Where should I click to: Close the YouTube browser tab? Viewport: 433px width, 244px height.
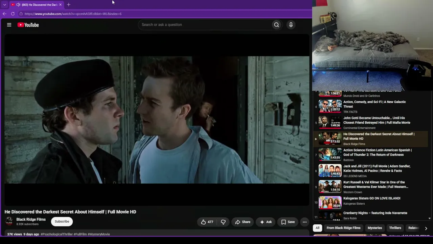(60, 5)
